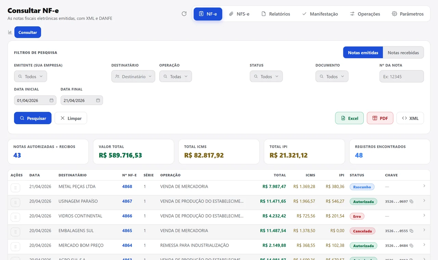The width and height of the screenshot is (438, 260).
Task: Copy the access key for note 4865
Action: [411, 231]
